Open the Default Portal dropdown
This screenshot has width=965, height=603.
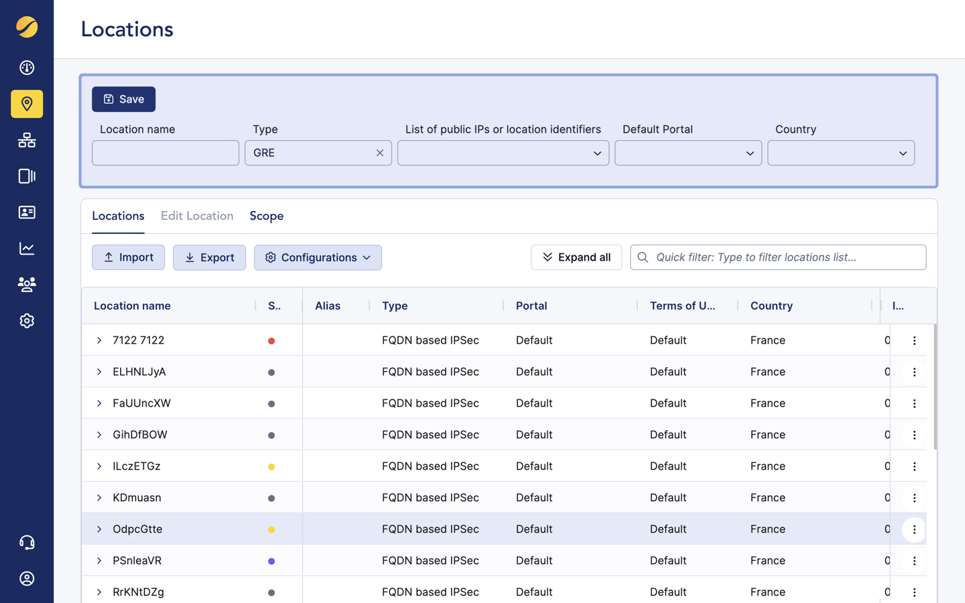click(688, 153)
